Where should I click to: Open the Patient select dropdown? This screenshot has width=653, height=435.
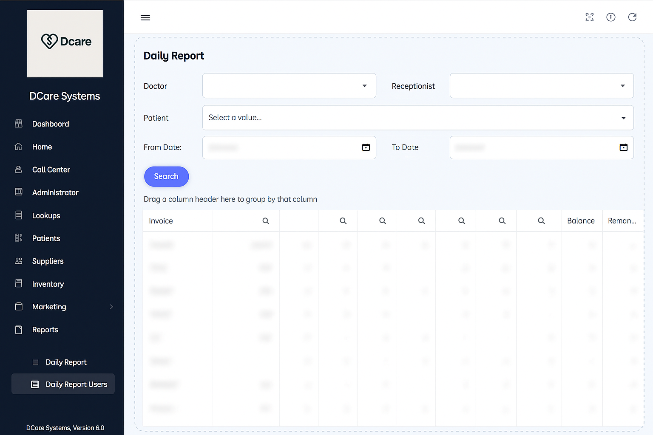pos(623,118)
